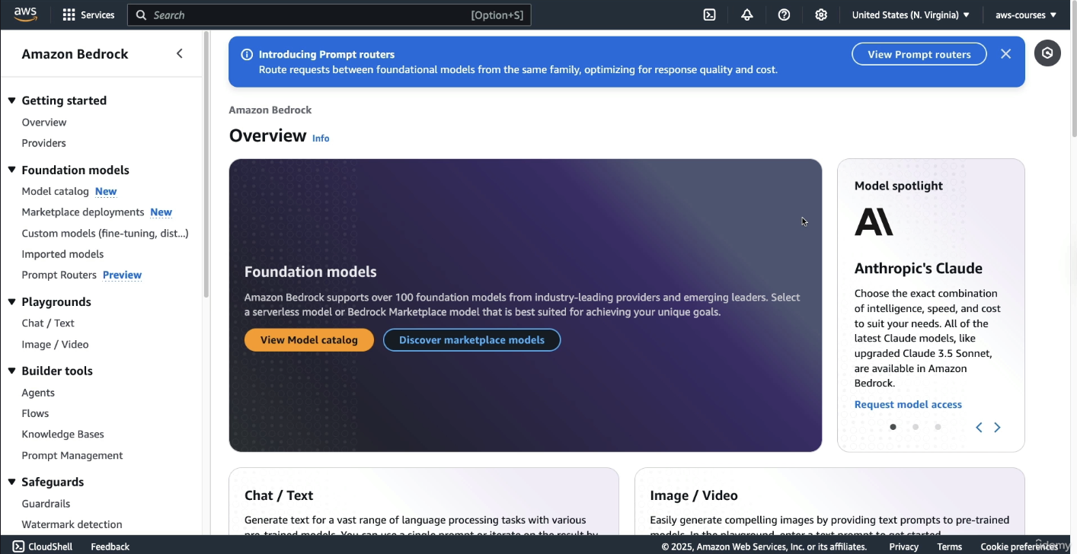1077x554 pixels.
Task: Click the Image / Video card heading
Action: coord(694,495)
